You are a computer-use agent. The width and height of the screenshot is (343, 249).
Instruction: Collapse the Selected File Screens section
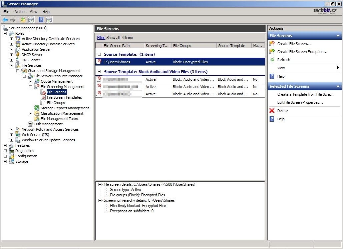coord(338,87)
